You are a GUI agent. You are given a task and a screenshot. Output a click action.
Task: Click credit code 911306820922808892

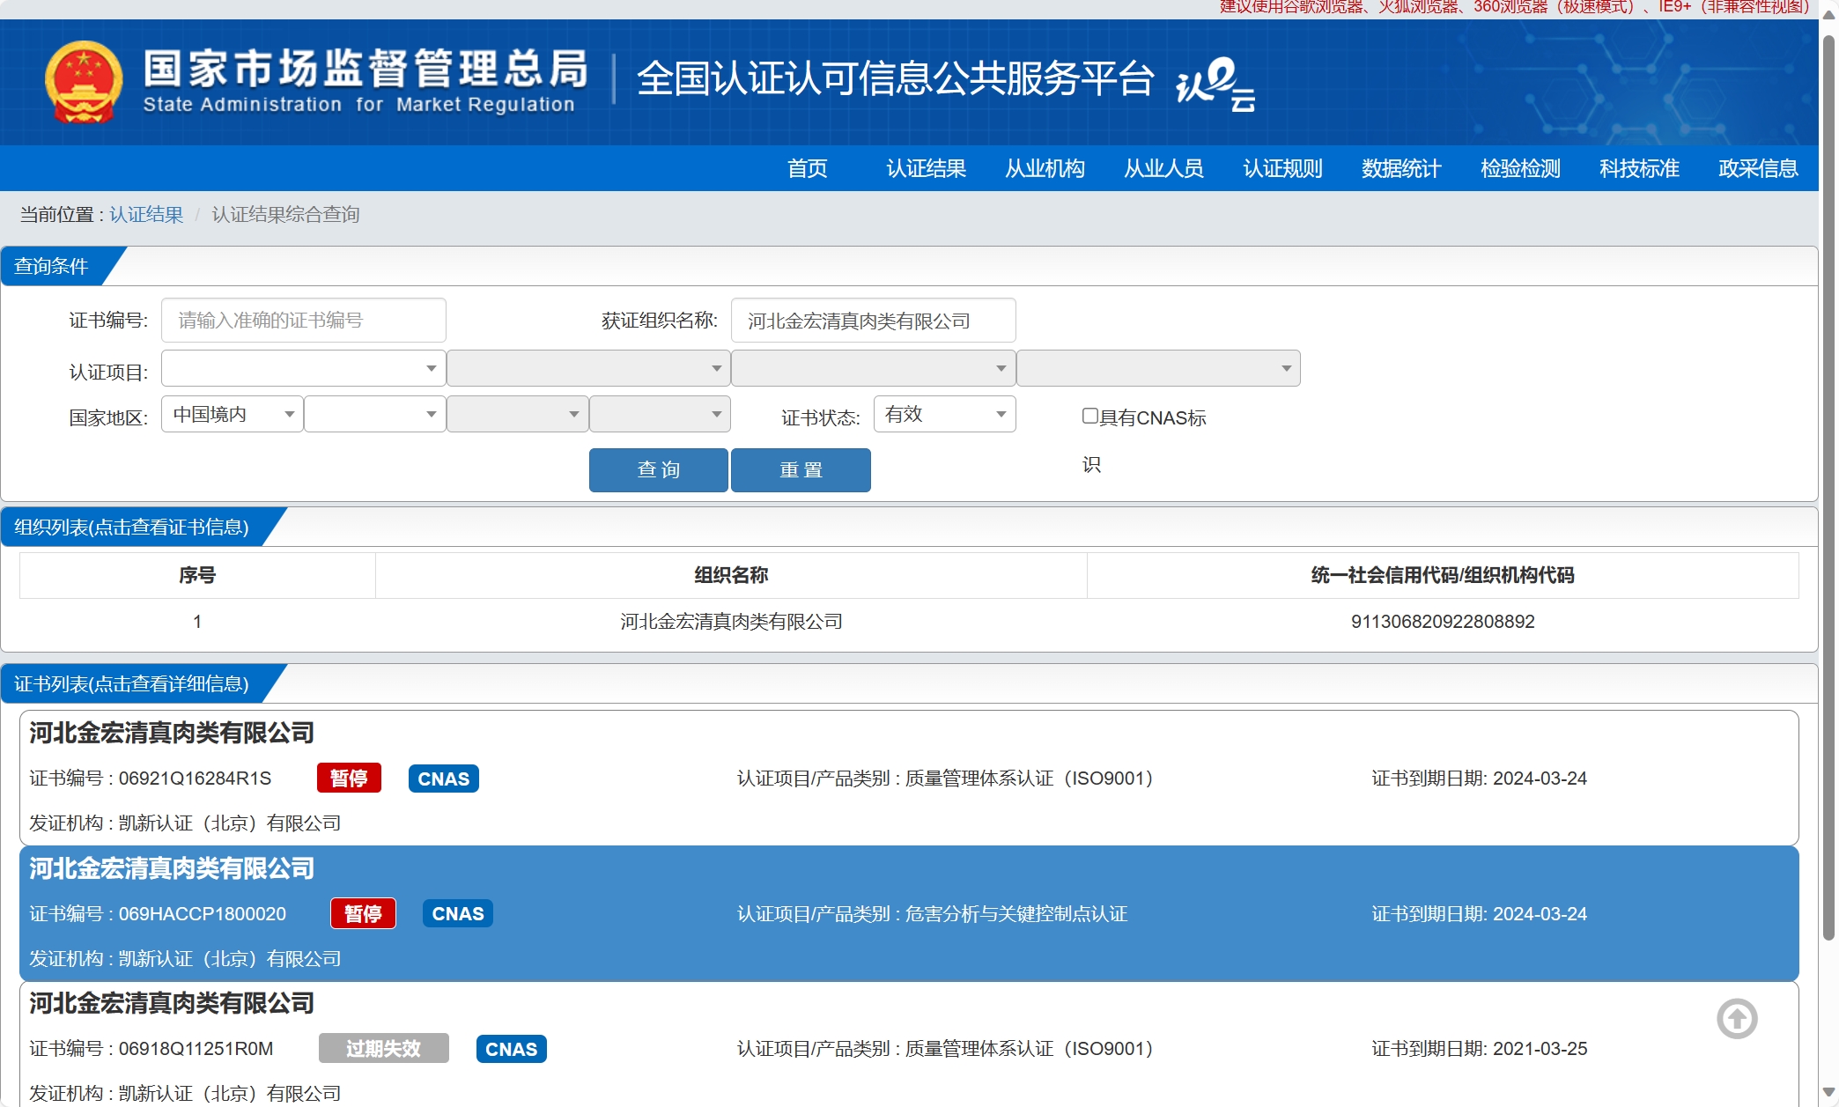coord(1443,622)
